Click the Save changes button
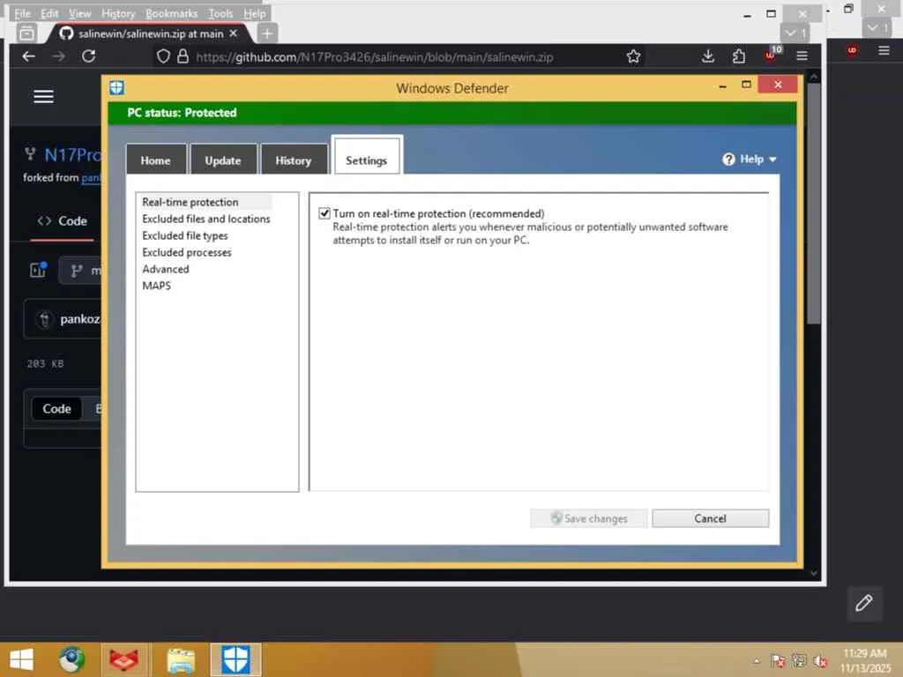903x677 pixels. pos(588,518)
